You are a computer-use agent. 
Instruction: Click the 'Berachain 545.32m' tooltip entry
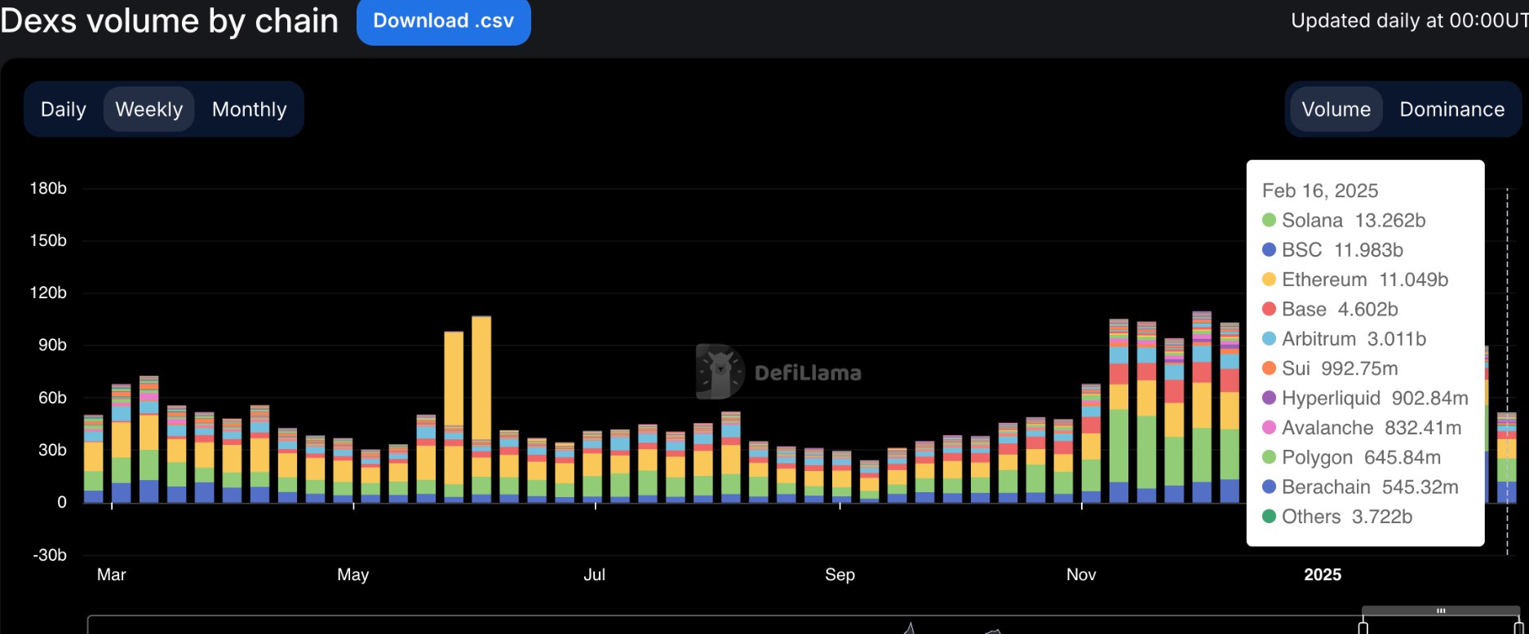tap(1360, 487)
